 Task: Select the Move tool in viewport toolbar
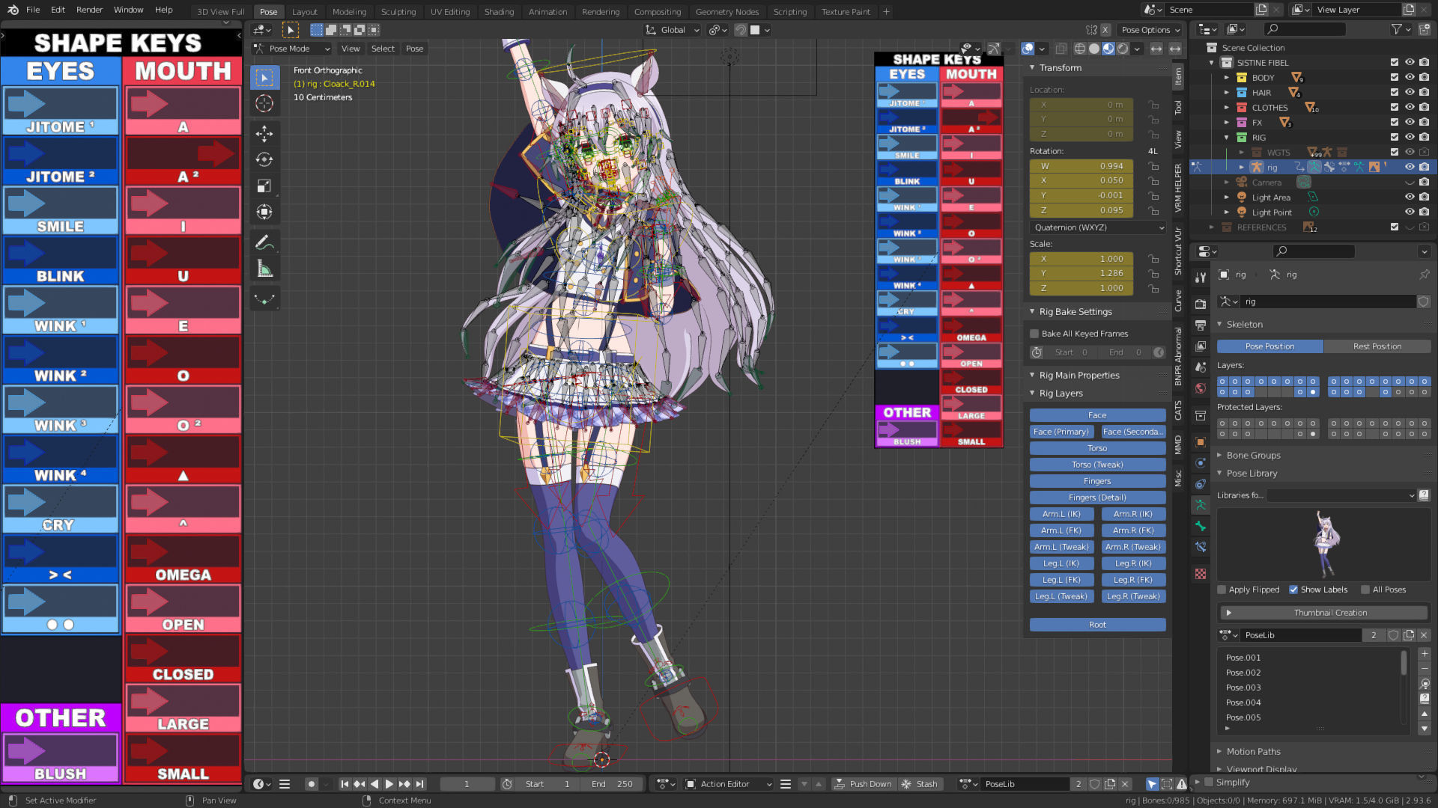tap(264, 134)
